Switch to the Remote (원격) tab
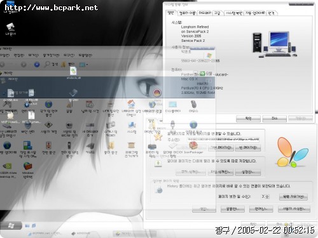 click(272, 13)
